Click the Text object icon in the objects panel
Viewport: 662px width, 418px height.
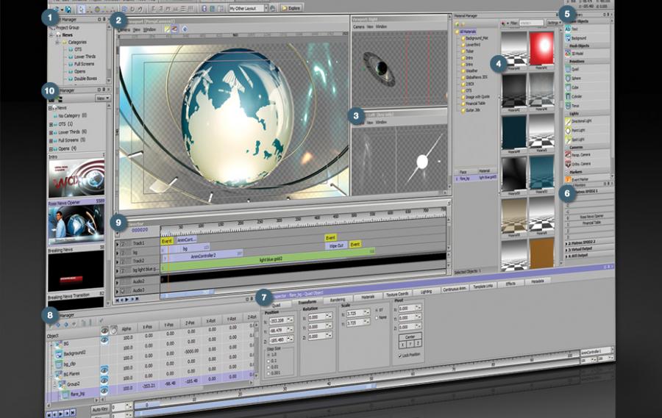(x=568, y=29)
